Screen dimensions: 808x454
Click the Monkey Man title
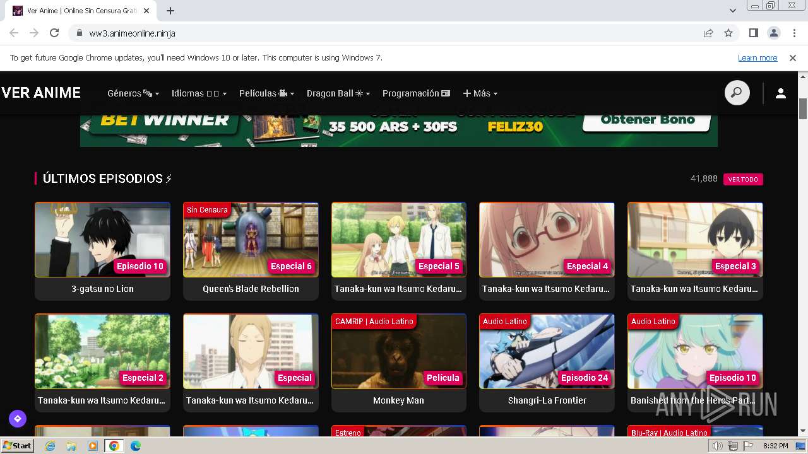(398, 400)
